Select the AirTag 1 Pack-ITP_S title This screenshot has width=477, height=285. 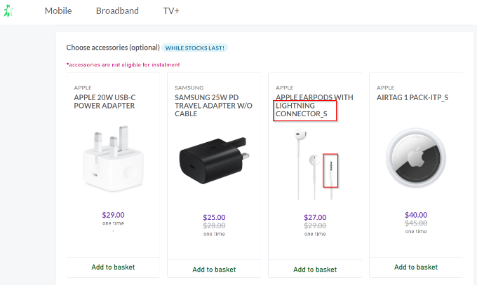pos(412,97)
